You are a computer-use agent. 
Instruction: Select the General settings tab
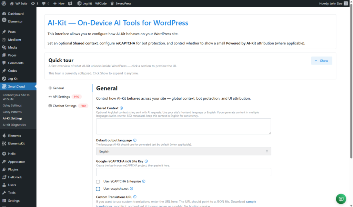tap(56, 88)
